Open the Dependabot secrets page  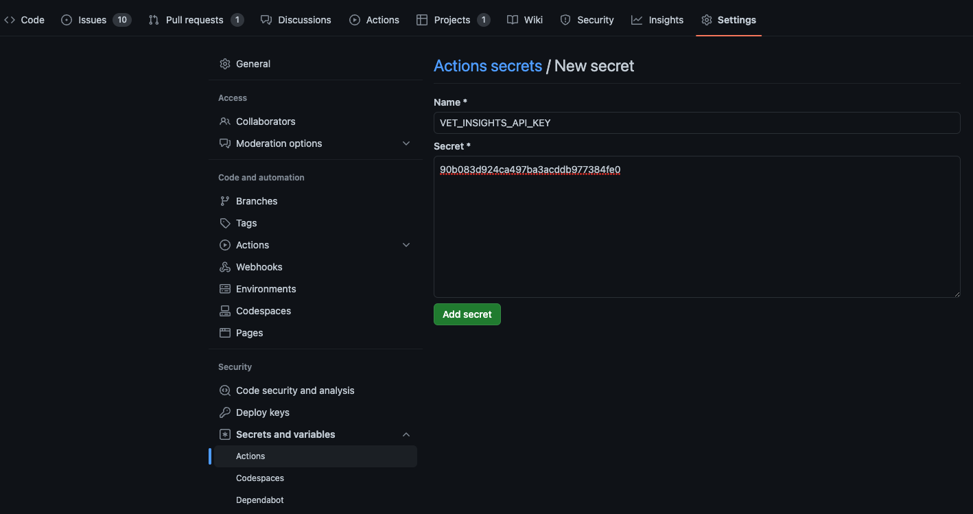pos(259,500)
